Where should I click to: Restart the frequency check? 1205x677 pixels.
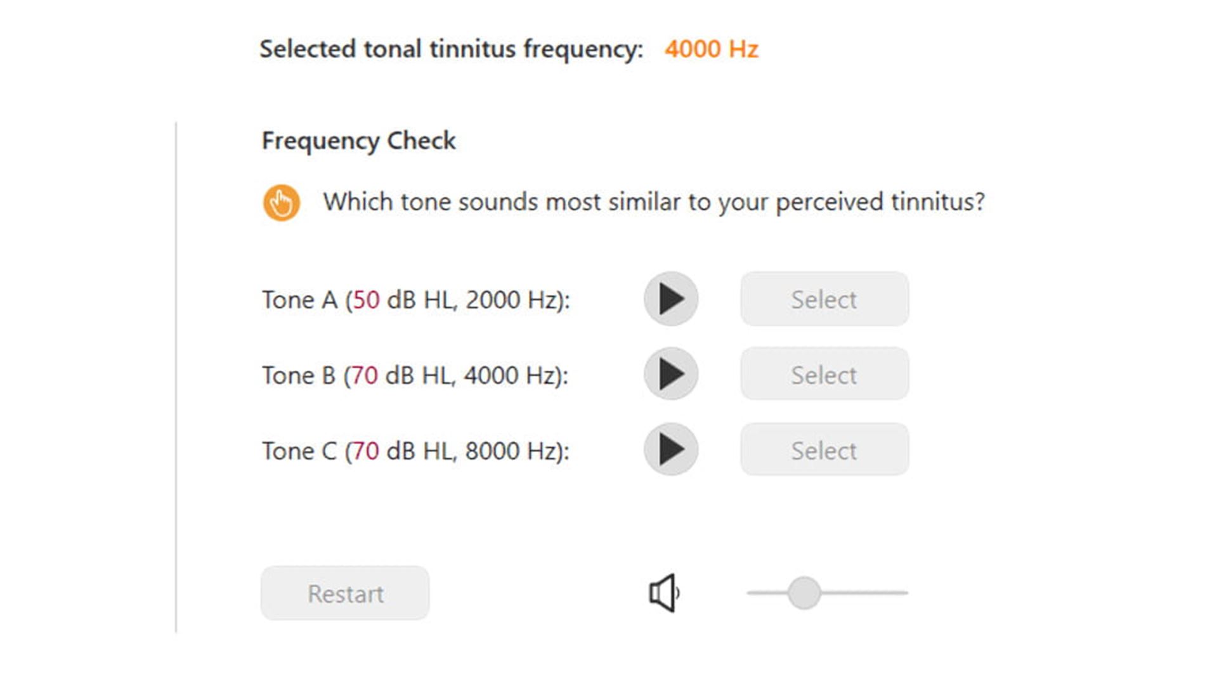click(345, 593)
